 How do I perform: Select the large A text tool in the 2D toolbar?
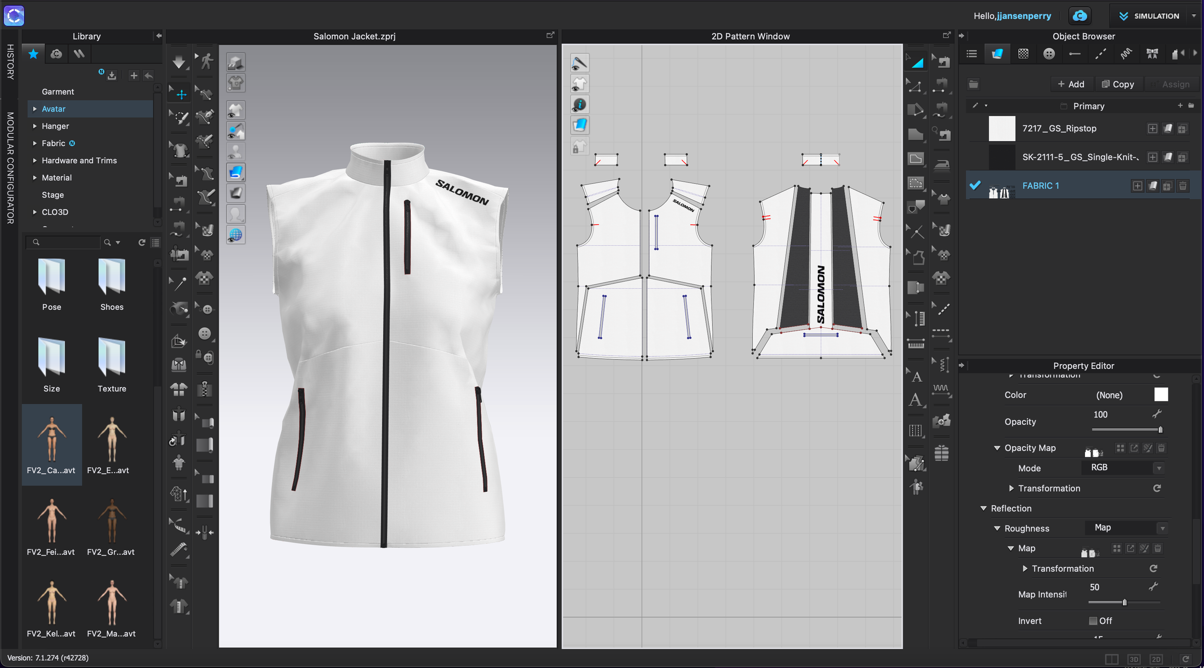pyautogui.click(x=916, y=400)
